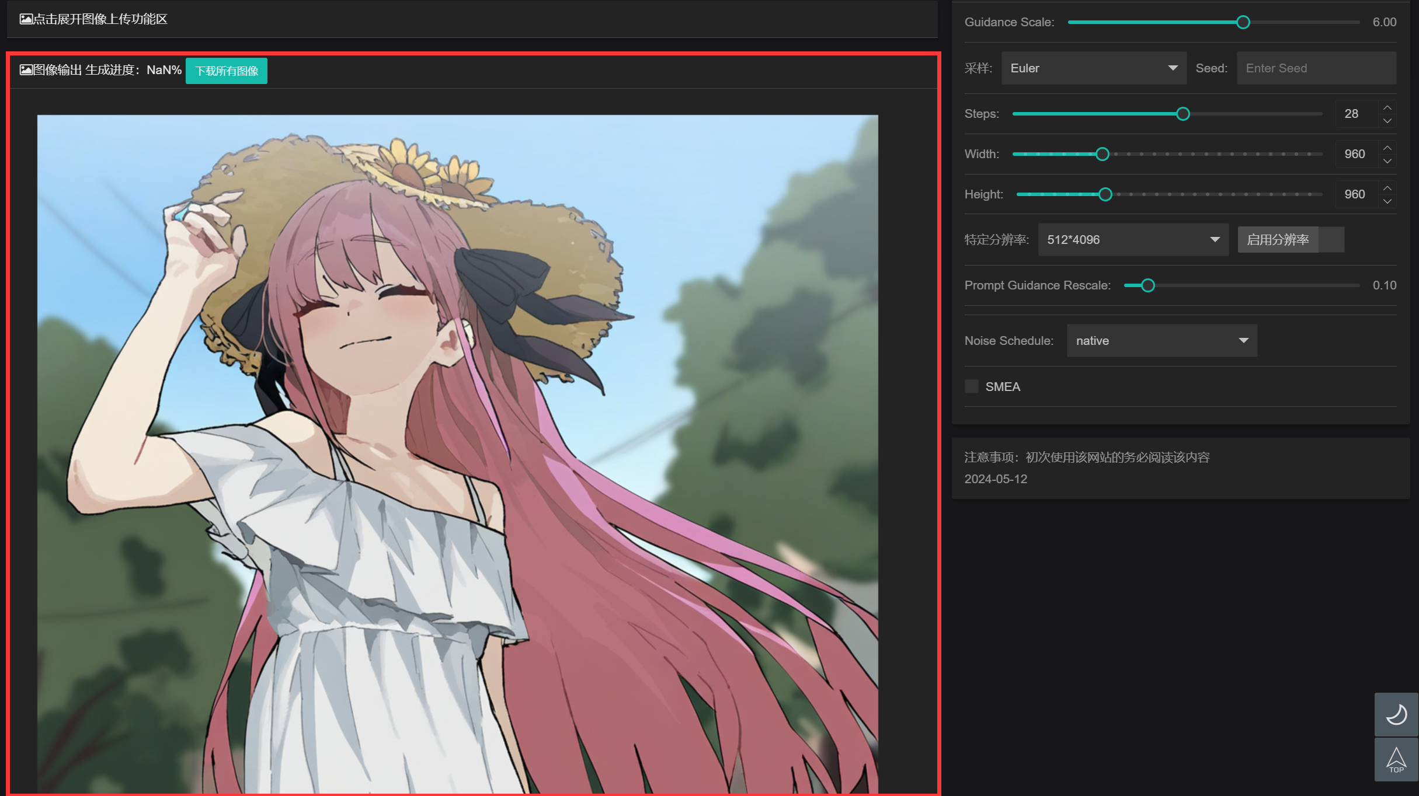Toggle the 启用分辨率 switch
This screenshot has width=1419, height=796.
tap(1331, 240)
